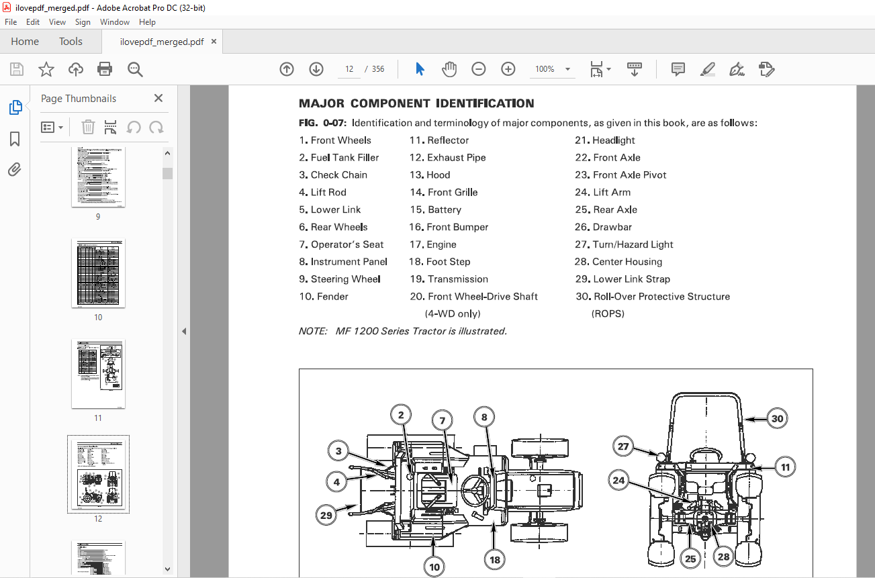The width and height of the screenshot is (875, 578).
Task: Click the '27. Turn/Hazard Light' entry
Action: [624, 244]
